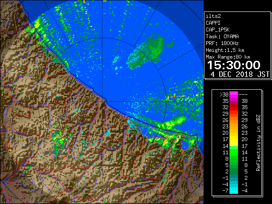Screen dimensions: 272x204
Task: Click the large green echo cell offshore
Action: (x=147, y=51)
